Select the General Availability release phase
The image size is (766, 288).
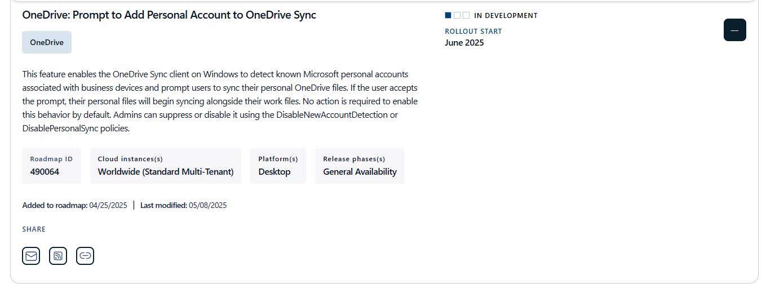360,172
